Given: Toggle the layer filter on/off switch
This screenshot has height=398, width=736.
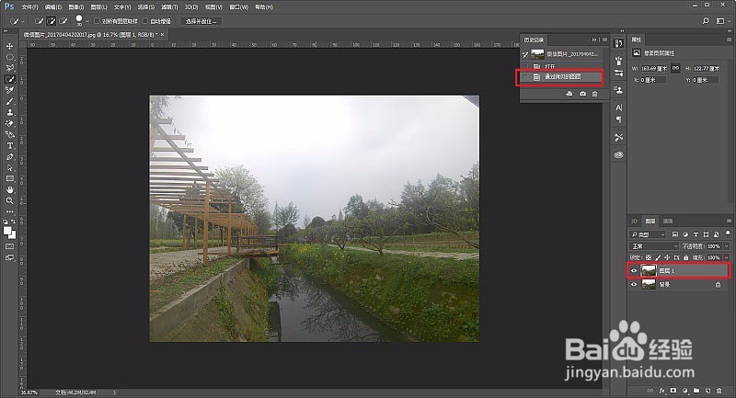Looking at the screenshot, I should (x=728, y=233).
